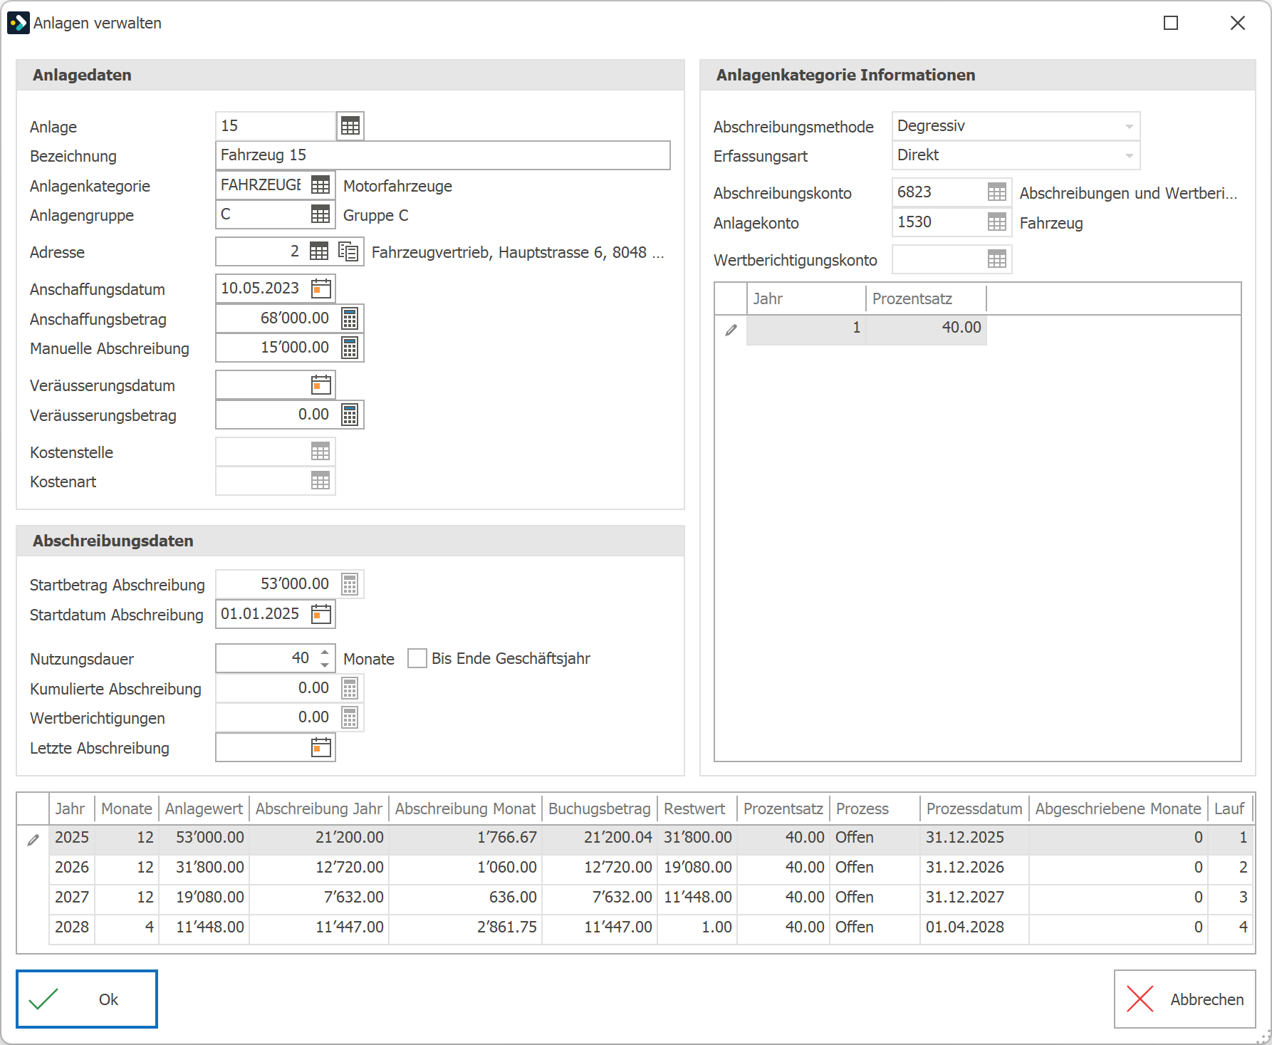This screenshot has width=1272, height=1045.
Task: Confirm with the Ok button
Action: [x=87, y=999]
